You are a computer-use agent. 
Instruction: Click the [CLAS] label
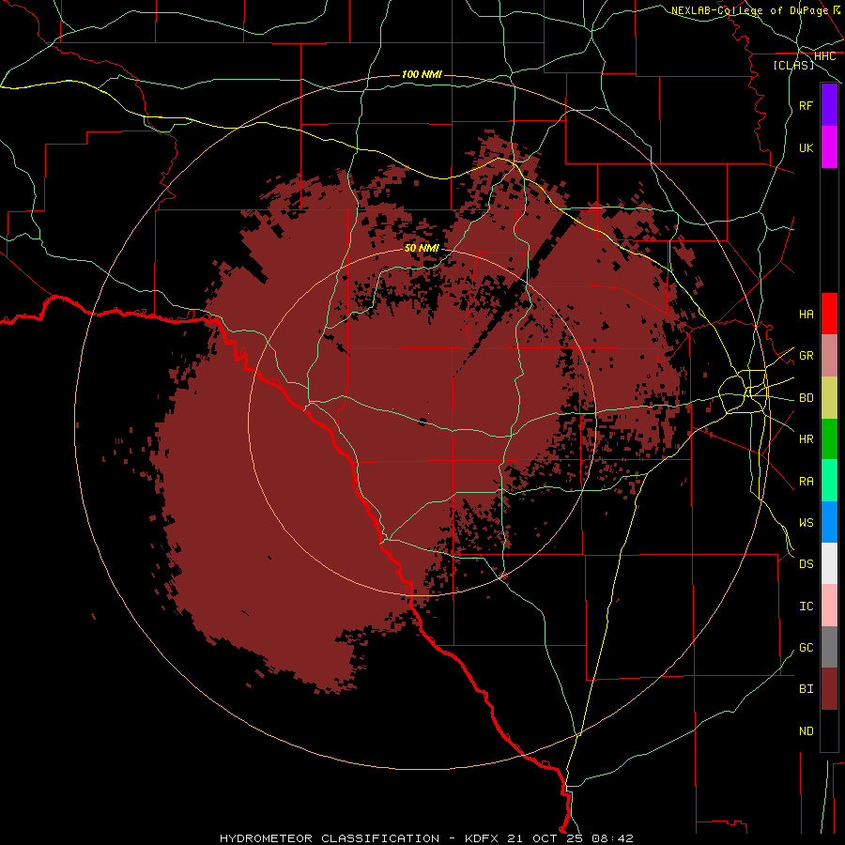pos(793,66)
